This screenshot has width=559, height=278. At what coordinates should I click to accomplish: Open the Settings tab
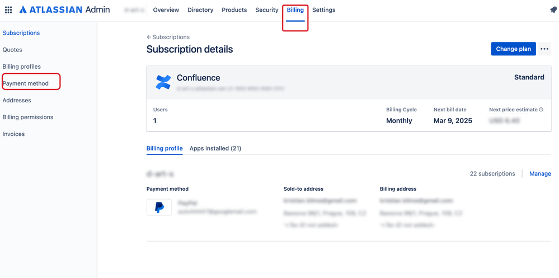[324, 10]
